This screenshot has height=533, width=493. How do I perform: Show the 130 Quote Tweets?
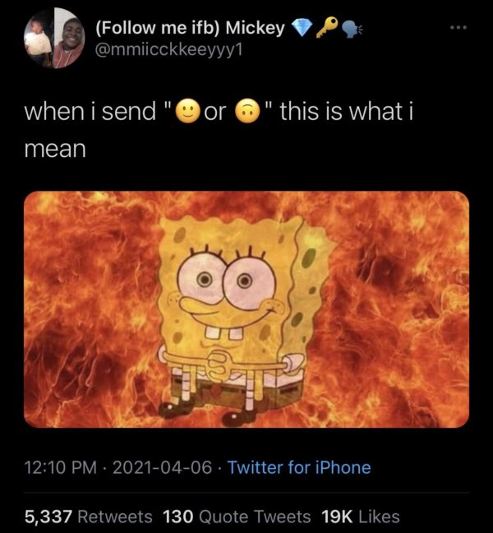tap(237, 517)
